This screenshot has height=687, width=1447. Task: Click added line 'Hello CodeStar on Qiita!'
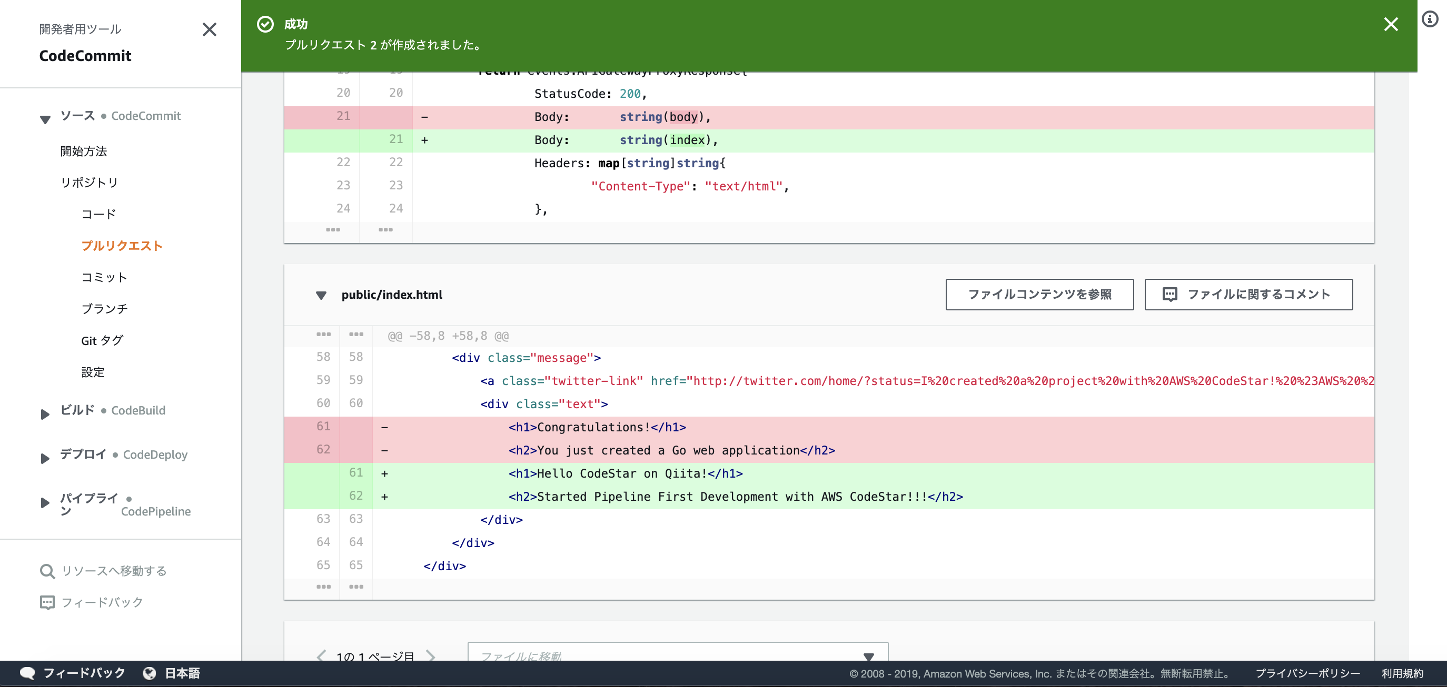pos(829,474)
